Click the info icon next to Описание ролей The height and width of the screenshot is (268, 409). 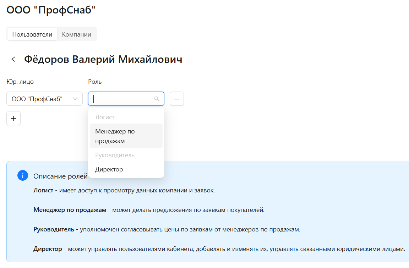(22, 175)
